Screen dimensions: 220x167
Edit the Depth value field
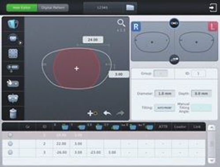coord(201,93)
